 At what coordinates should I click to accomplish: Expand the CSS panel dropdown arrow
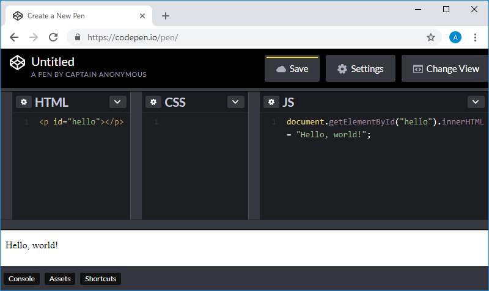coord(235,102)
